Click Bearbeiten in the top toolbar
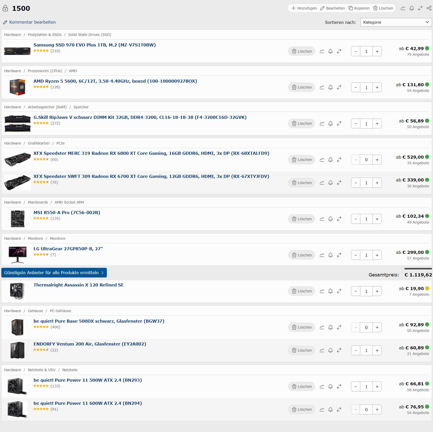This screenshot has width=433, height=432. [333, 8]
